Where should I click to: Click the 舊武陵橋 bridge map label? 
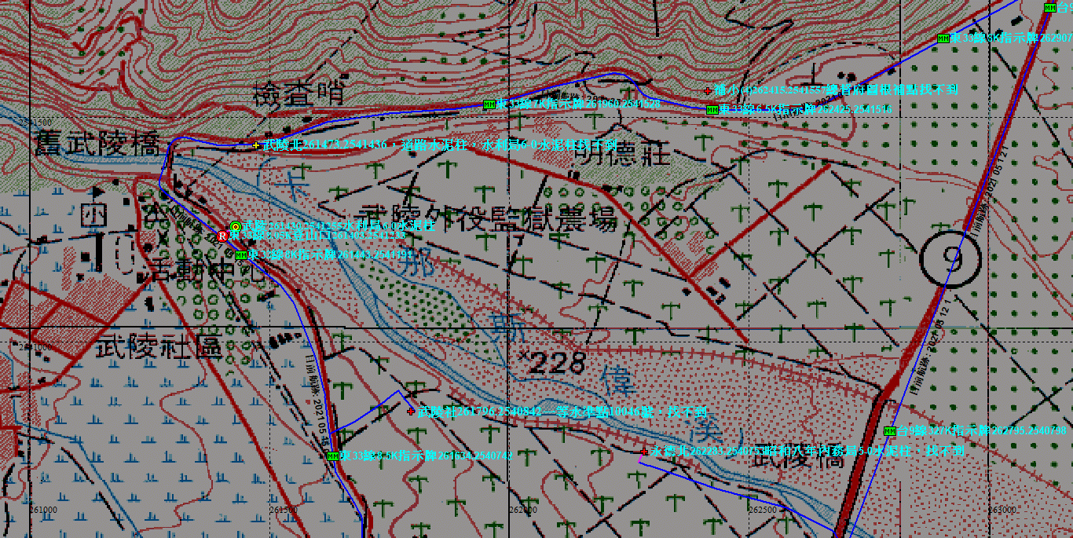click(97, 144)
